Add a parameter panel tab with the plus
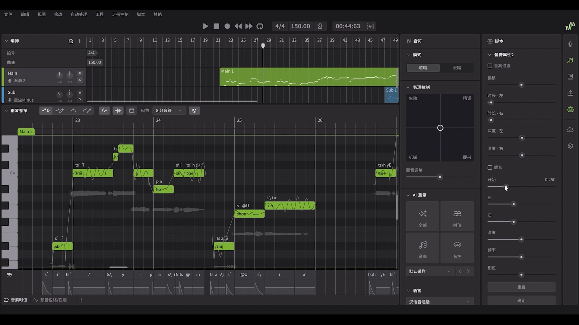Screen dimensions: 579x325 coord(81,300)
